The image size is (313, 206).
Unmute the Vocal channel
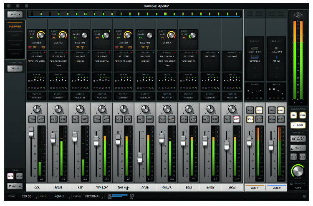(x=237, y=120)
